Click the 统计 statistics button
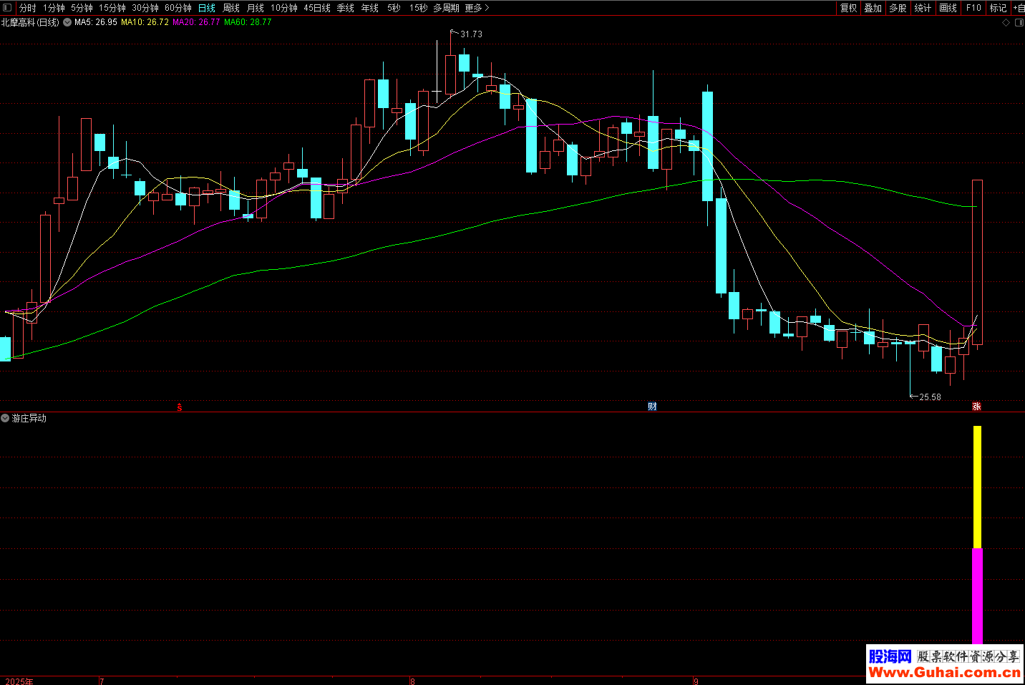The width and height of the screenshot is (1025, 685). [923, 8]
